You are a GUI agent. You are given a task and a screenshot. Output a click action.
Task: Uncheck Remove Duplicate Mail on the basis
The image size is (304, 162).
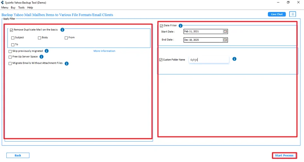click(11, 30)
